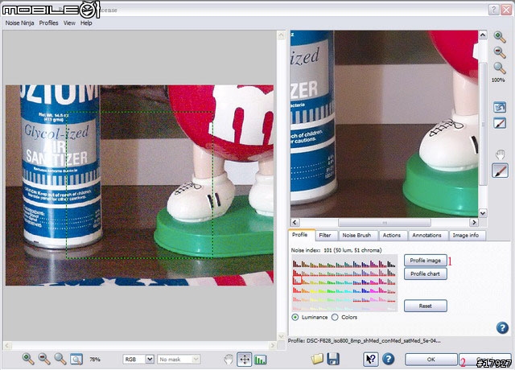Select the hand pan tool beside preview

[x=500, y=154]
